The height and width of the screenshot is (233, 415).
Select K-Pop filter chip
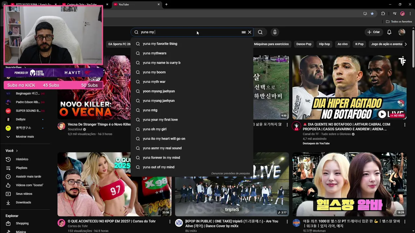[359, 44]
